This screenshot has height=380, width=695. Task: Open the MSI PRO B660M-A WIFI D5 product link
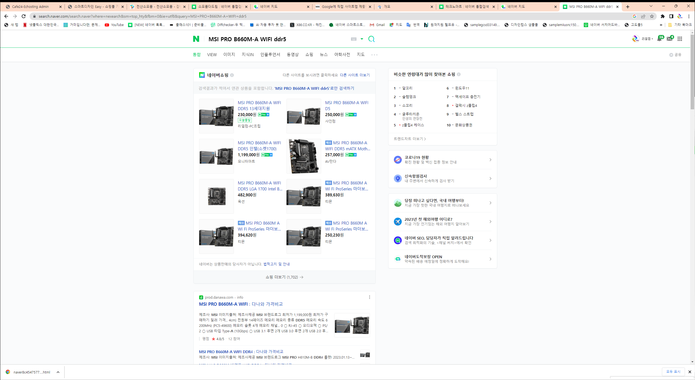[347, 106]
